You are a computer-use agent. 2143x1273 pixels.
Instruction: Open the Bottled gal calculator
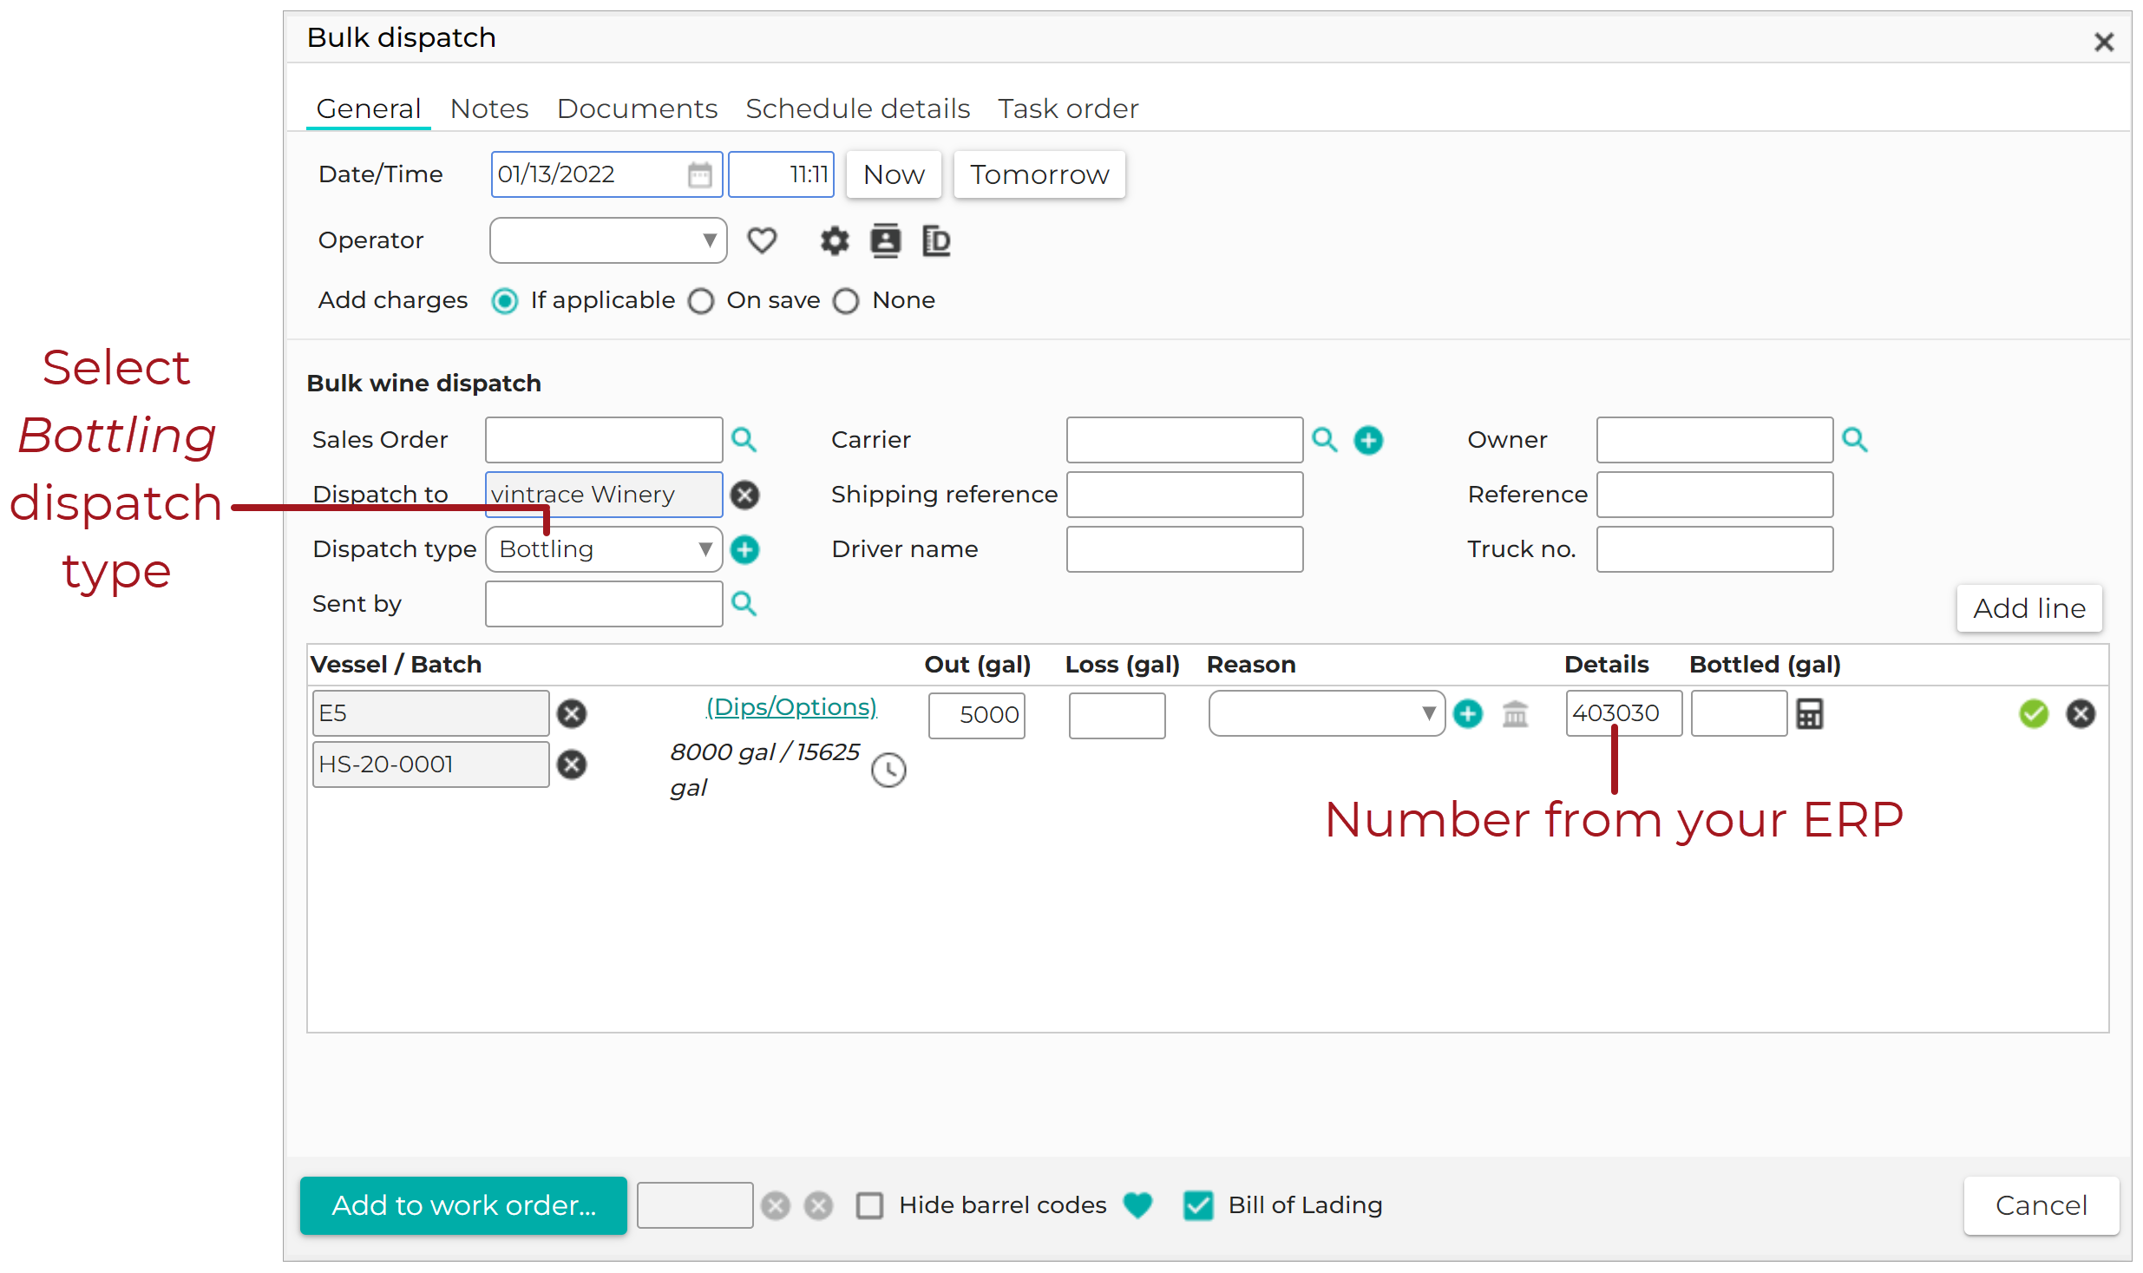click(x=1809, y=713)
